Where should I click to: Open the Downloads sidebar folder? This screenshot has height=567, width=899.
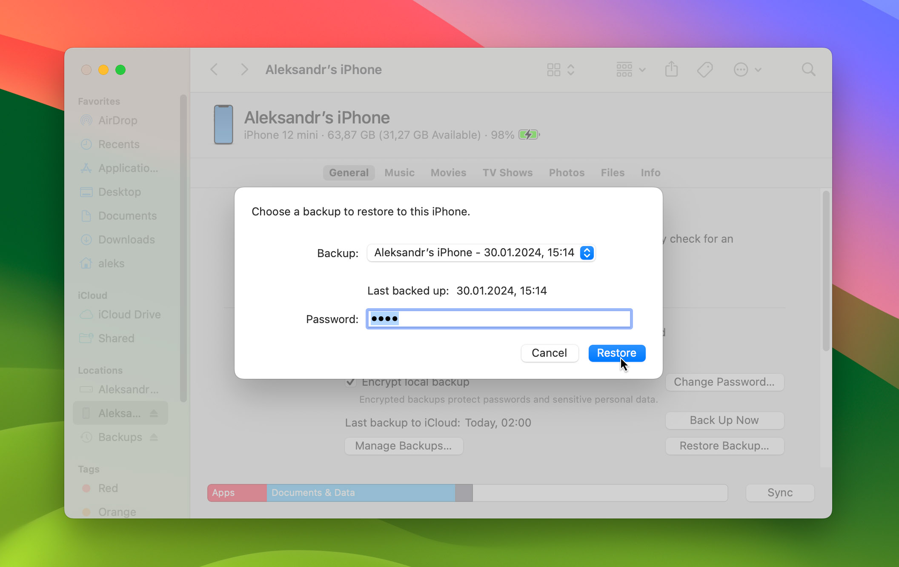coord(126,240)
